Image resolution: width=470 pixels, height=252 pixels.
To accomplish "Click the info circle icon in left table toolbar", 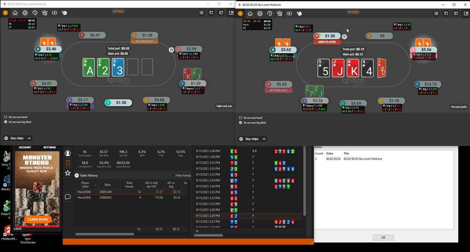I will 35,13.
